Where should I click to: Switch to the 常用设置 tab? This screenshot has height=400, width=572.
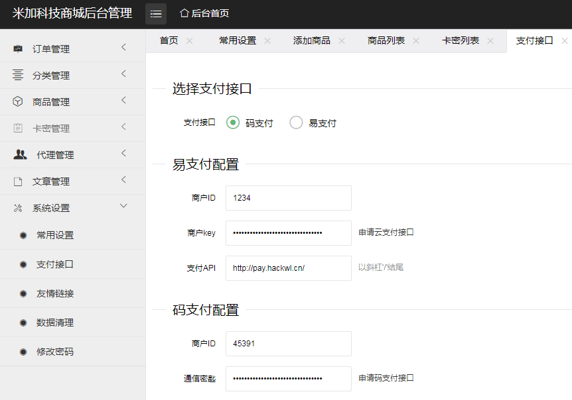click(x=238, y=40)
